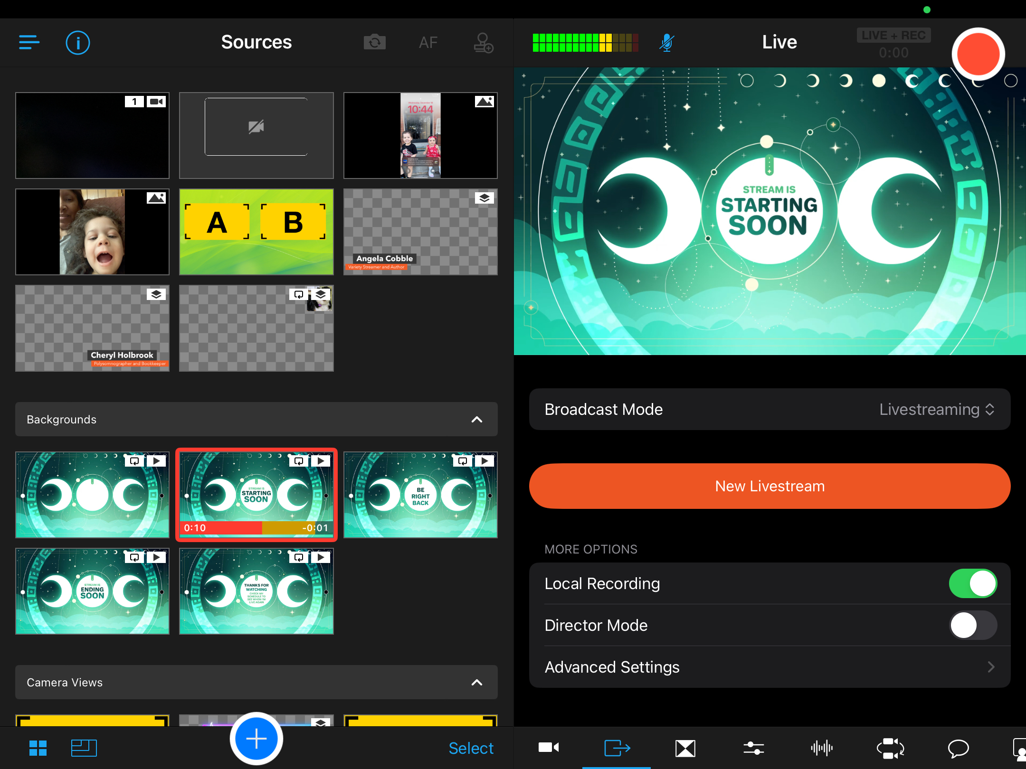
Task: Select the Be Right Back background thumbnail
Action: 420,495
